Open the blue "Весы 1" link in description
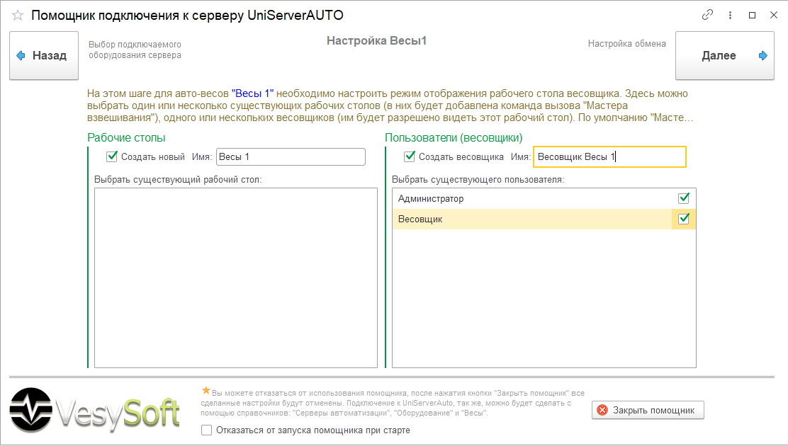This screenshot has height=446, width=788. point(252,93)
